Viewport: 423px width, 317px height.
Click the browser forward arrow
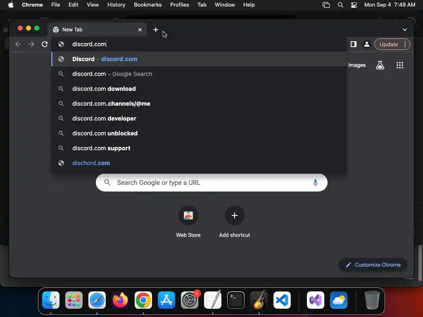pos(31,44)
